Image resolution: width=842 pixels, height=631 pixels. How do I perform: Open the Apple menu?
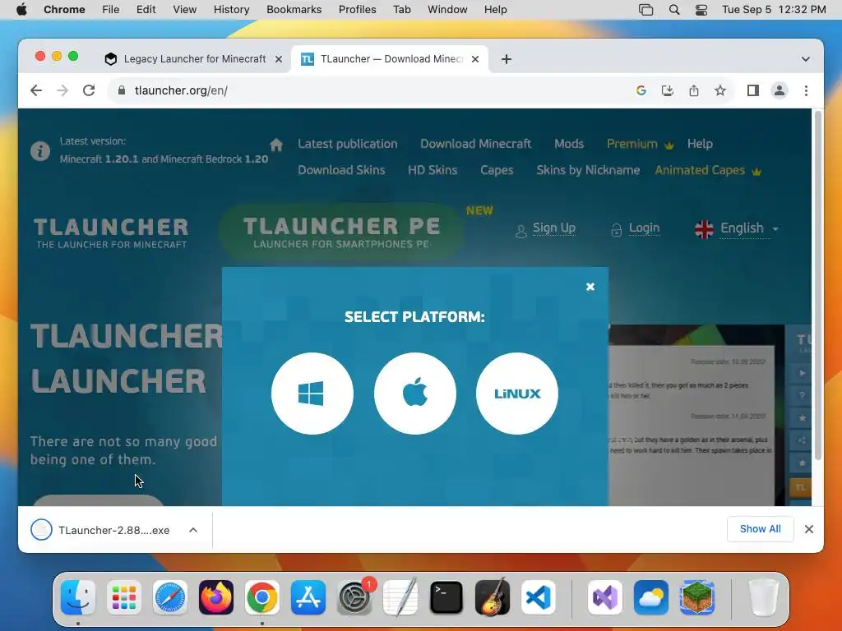21,10
